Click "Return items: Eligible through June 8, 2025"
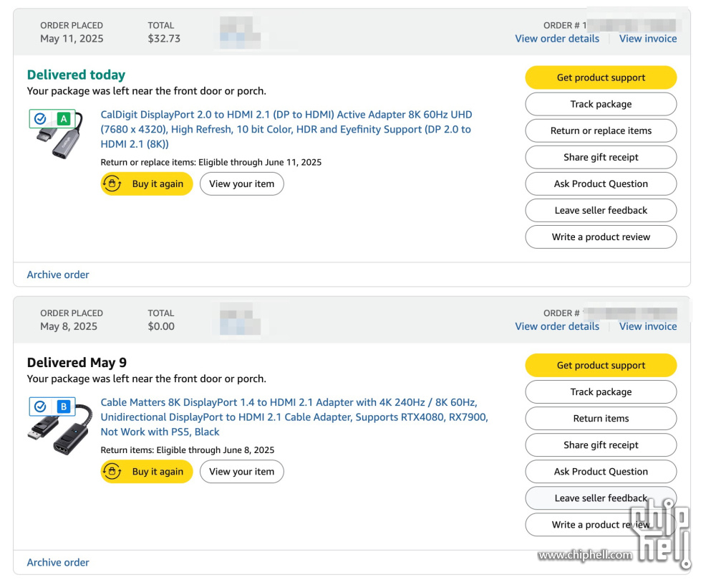 [188, 450]
